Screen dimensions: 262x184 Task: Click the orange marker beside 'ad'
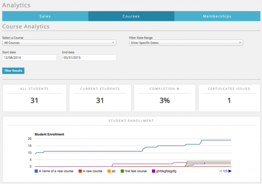(x=109, y=171)
